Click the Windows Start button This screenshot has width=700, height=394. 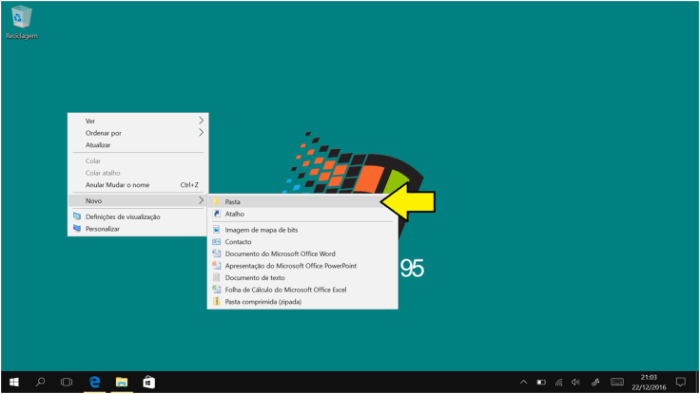pos(13,382)
